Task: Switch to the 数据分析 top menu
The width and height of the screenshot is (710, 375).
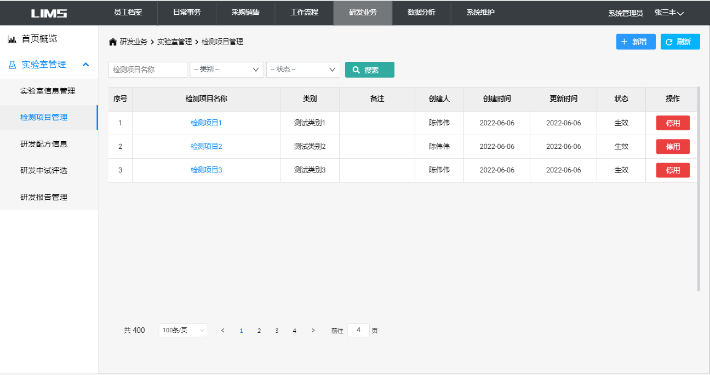Action: [421, 13]
